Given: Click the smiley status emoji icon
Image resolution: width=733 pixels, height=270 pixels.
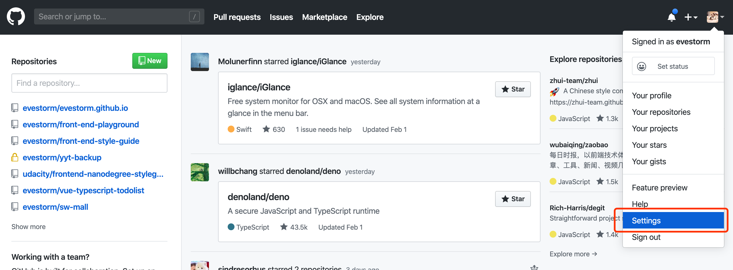Looking at the screenshot, I should (x=641, y=66).
